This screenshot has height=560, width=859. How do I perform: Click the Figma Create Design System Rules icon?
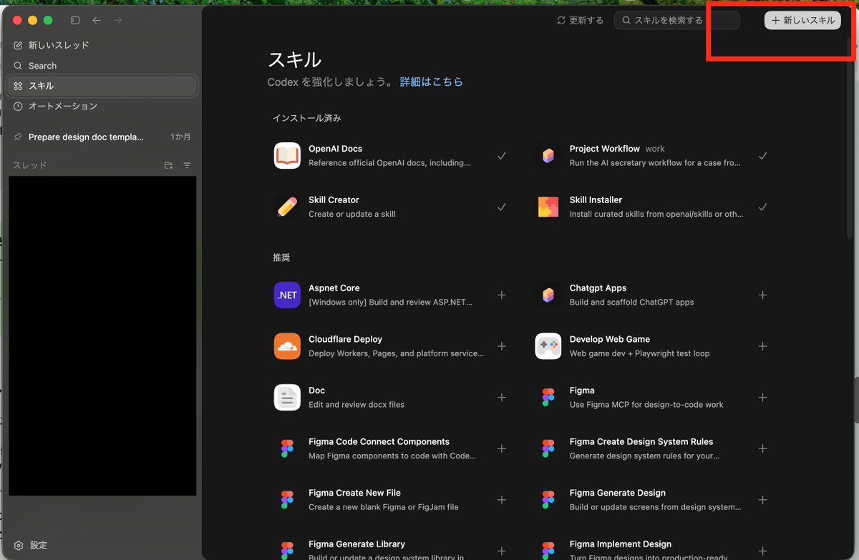pyautogui.click(x=548, y=448)
